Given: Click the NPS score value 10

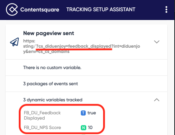Looking at the screenshot, I should [x=90, y=128].
